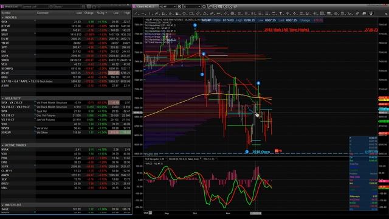The image size is (389, 219).
Task: Select the horizontal line drawing tool
Action: point(143,13)
